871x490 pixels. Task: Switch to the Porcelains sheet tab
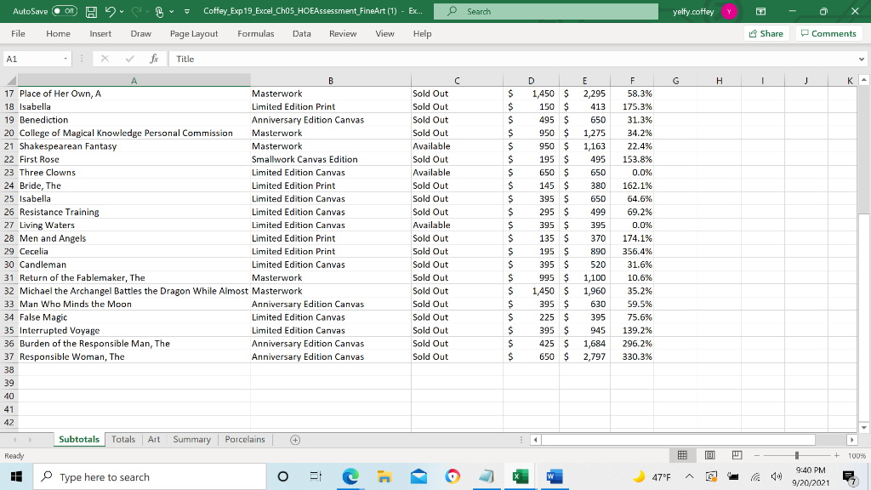(244, 439)
